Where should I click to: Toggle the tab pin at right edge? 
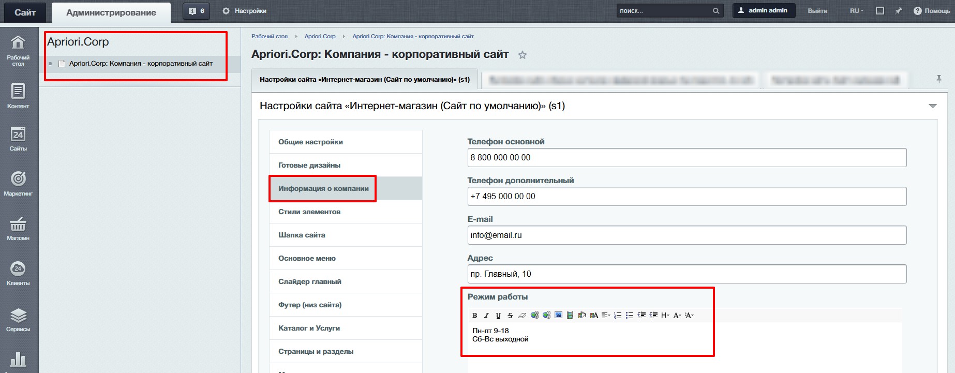[938, 79]
